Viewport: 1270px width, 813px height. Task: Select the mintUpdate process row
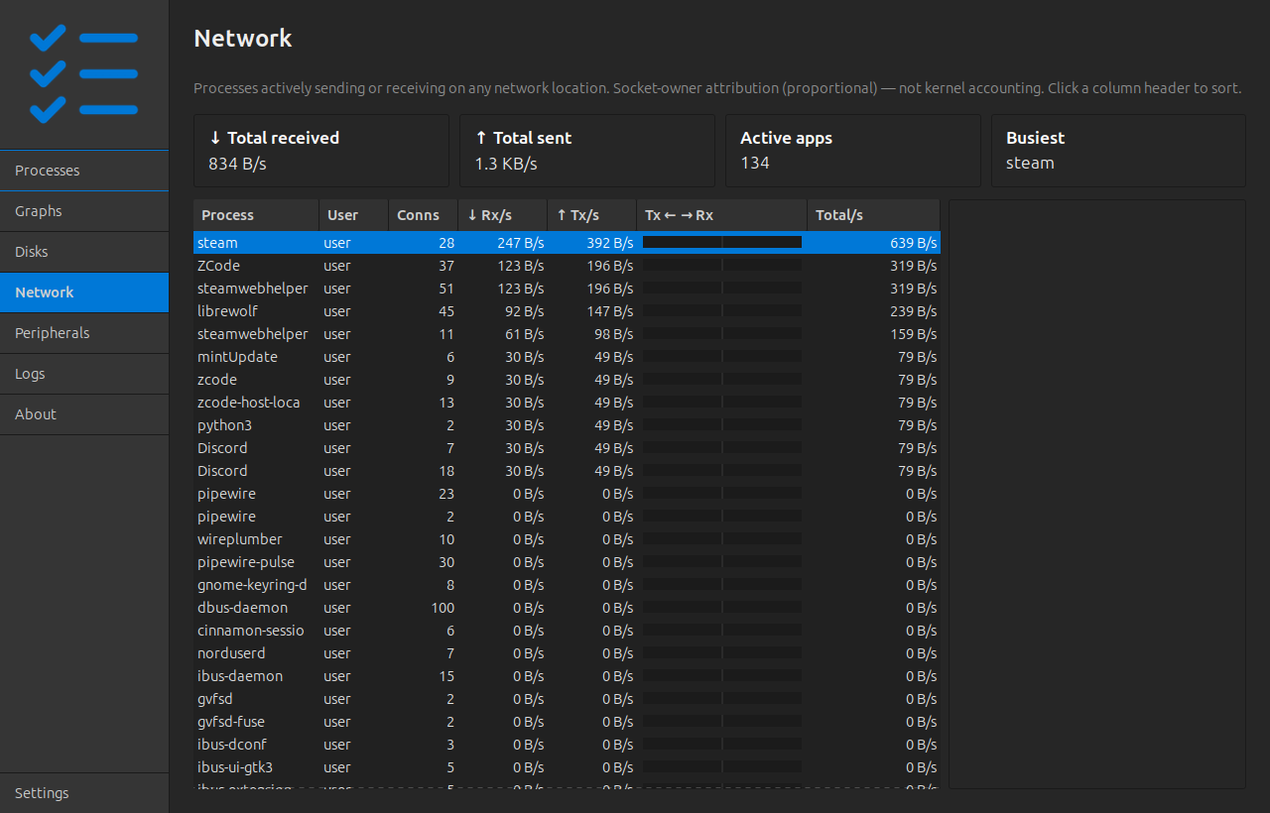tap(567, 357)
